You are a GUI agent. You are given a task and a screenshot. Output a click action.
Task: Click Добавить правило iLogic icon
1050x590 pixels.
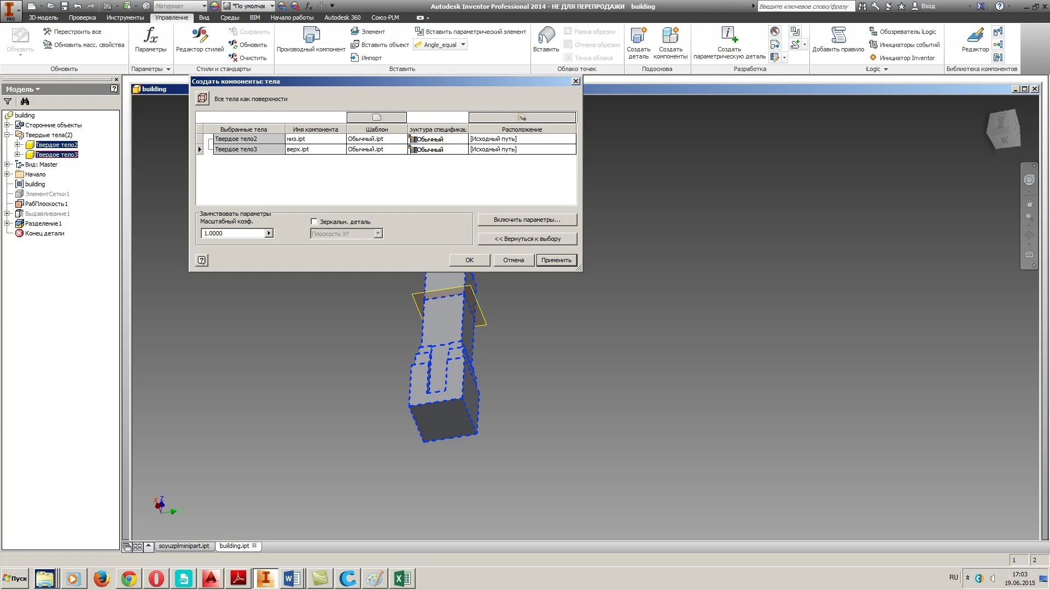tap(838, 36)
